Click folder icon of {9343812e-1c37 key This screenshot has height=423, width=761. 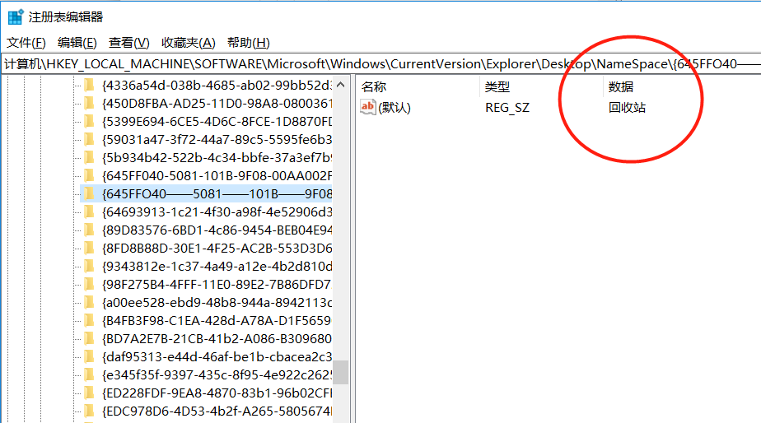click(x=89, y=267)
